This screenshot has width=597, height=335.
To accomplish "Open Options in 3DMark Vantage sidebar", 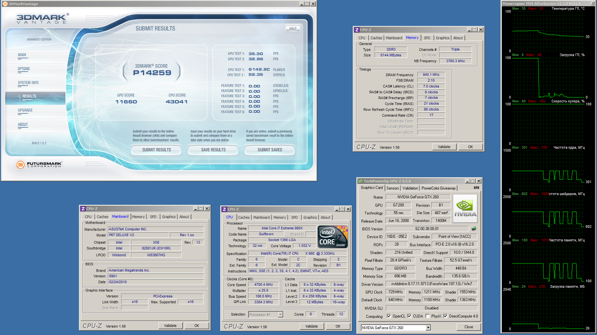I will (x=24, y=69).
